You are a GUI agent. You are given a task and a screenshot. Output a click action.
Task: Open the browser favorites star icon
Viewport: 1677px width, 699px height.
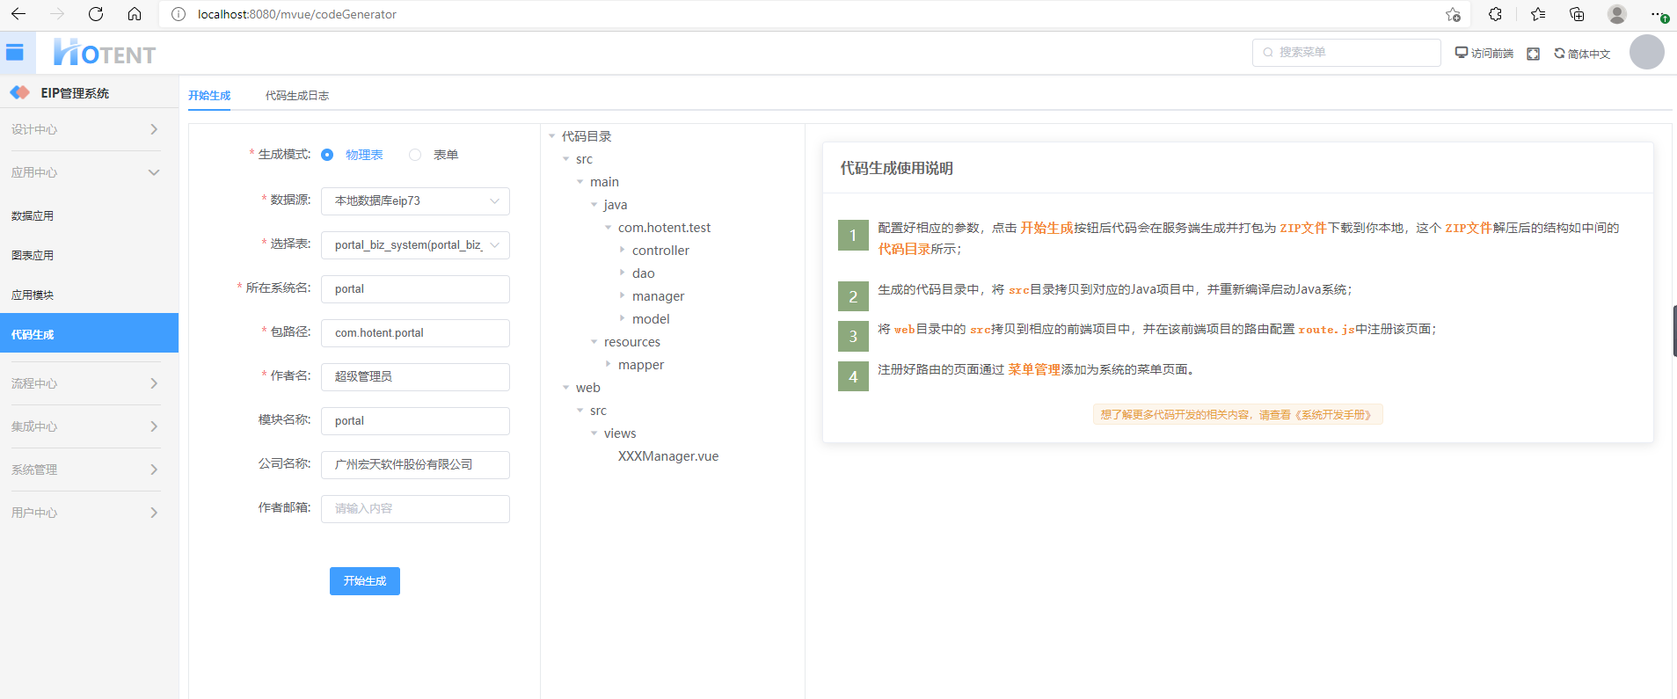(x=1537, y=14)
